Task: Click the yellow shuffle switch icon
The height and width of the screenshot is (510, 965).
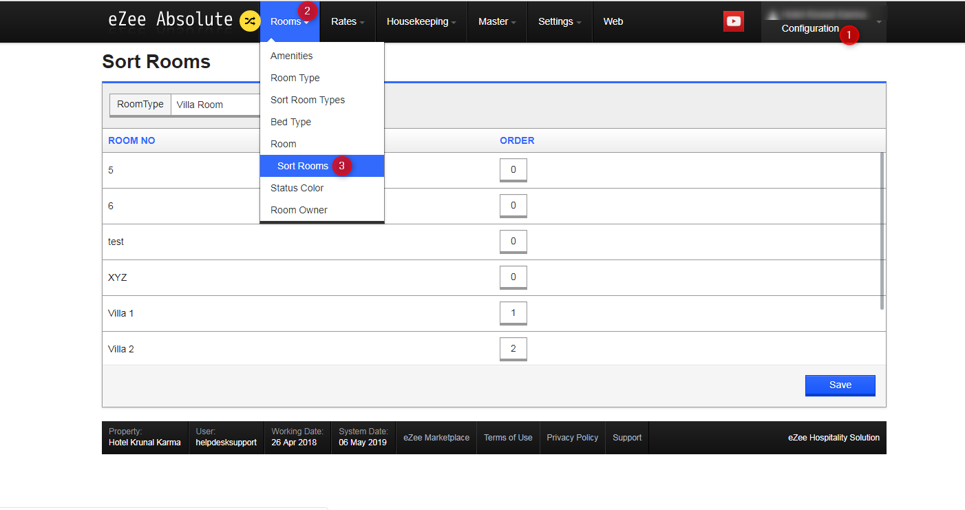Action: (x=249, y=21)
